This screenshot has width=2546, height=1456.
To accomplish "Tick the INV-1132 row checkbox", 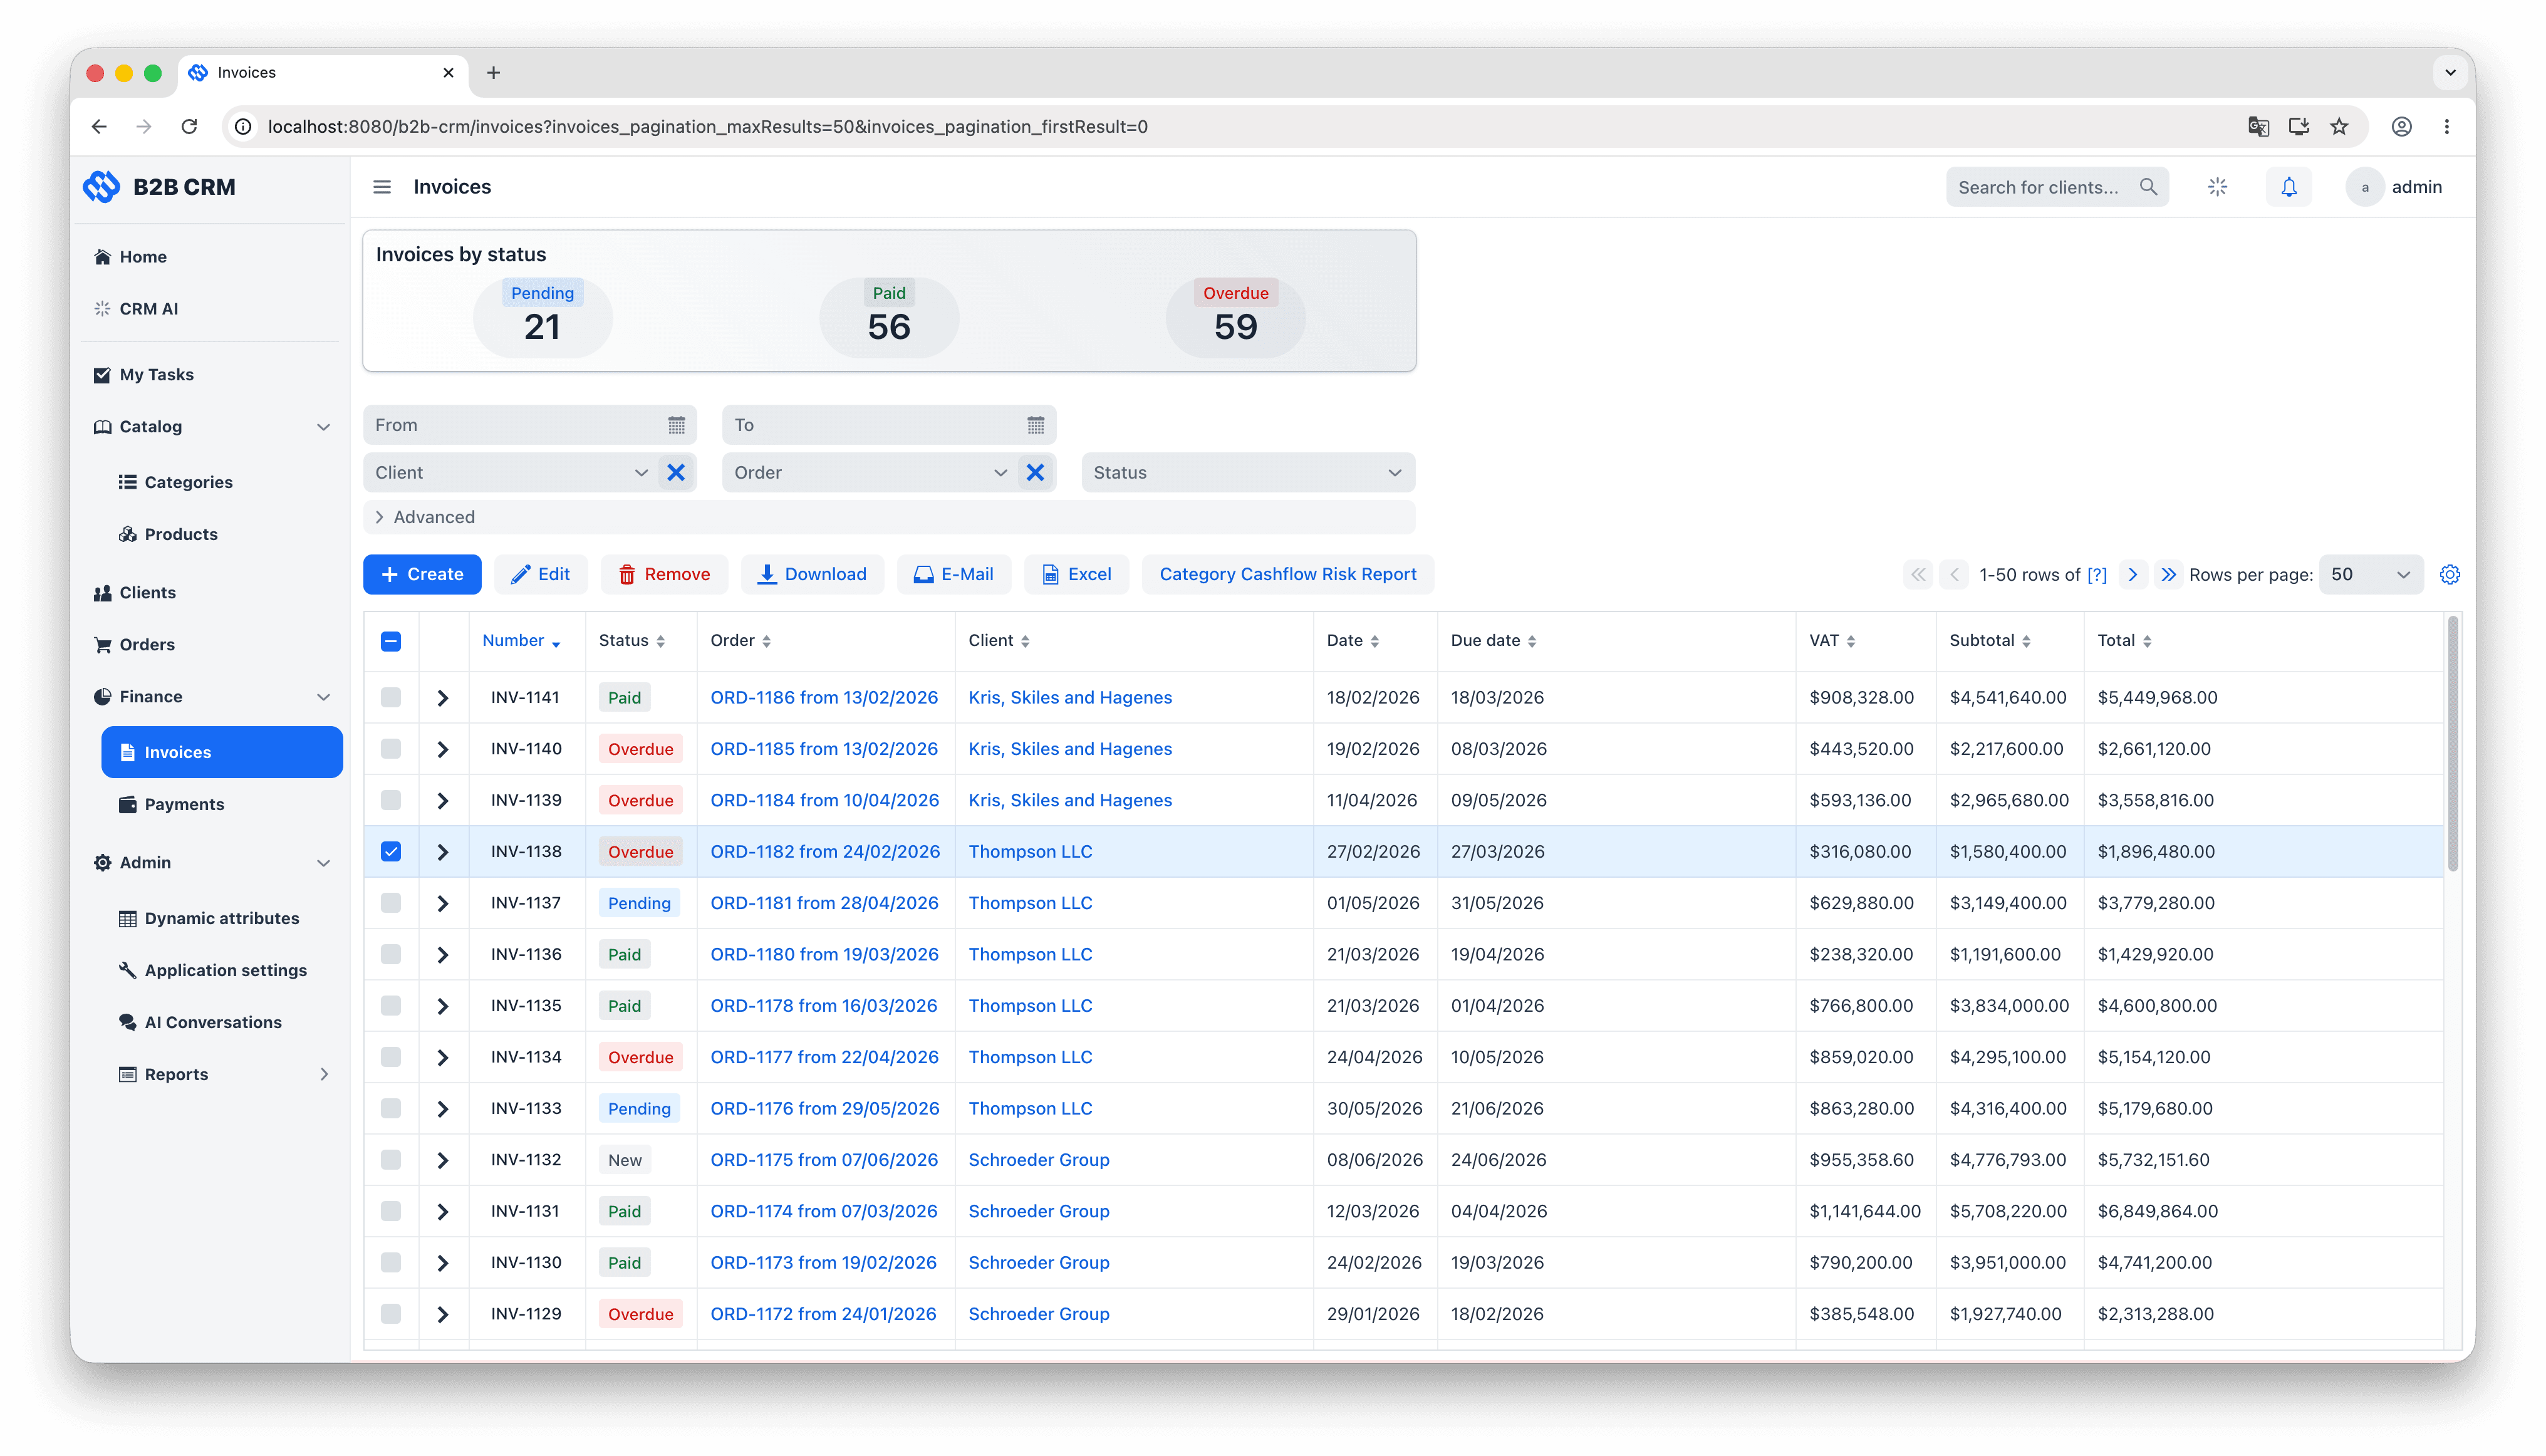I will [391, 1160].
